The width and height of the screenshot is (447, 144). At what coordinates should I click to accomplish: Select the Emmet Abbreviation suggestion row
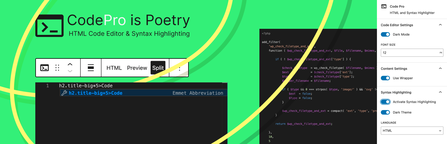144,93
